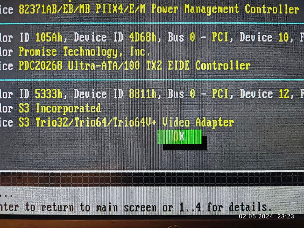Screen dimensions: 304x228
Task: Click the device ID value 8811h
Action: (143, 94)
